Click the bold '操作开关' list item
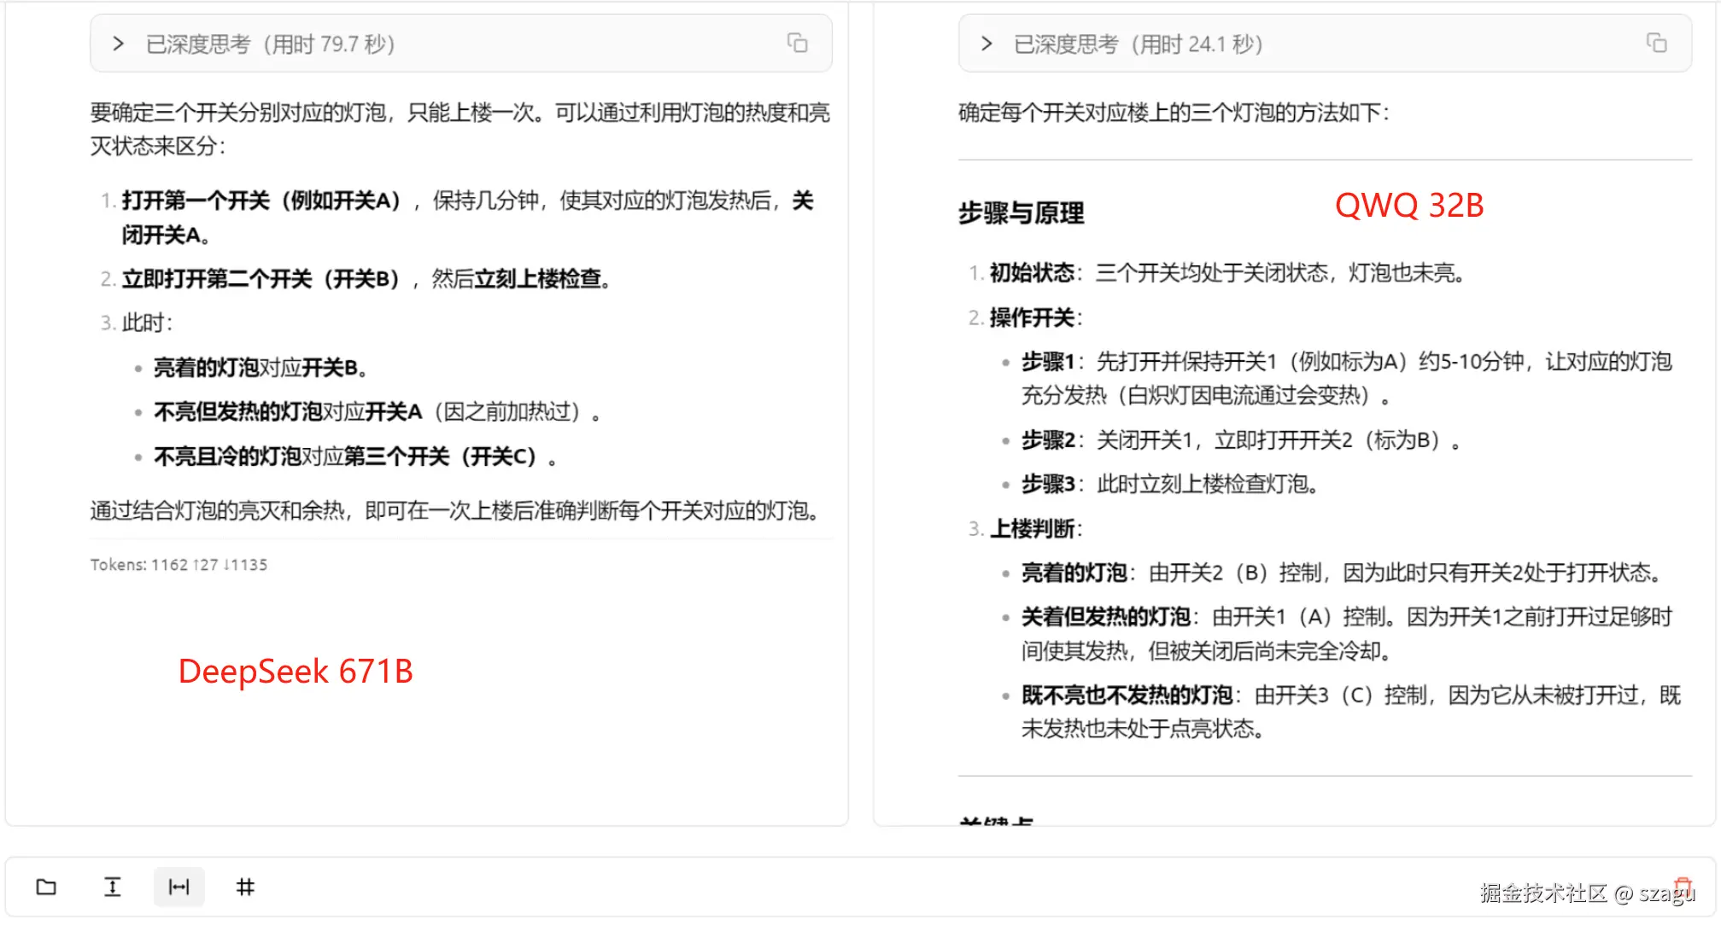Screen dimensions: 1721x931 (x=1031, y=317)
